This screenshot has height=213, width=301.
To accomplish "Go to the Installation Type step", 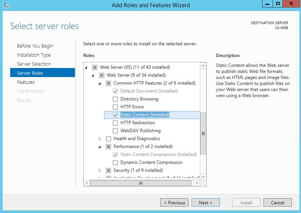I will (34, 55).
